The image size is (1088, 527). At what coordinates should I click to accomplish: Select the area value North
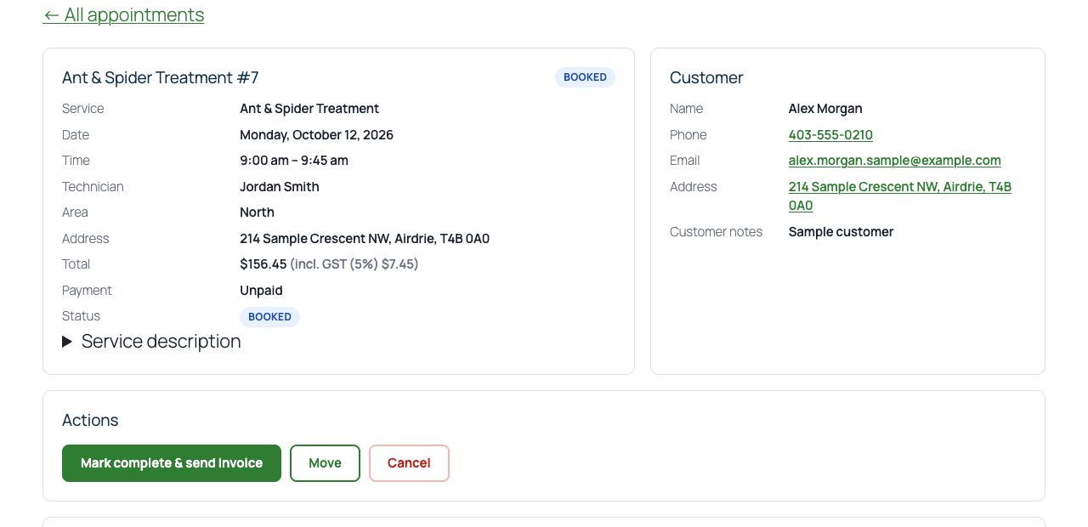point(257,212)
